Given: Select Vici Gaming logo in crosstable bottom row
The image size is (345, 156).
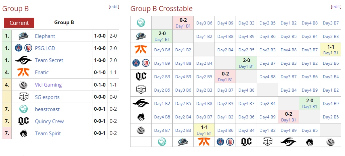Looking at the screenshot, I should coord(330,142).
